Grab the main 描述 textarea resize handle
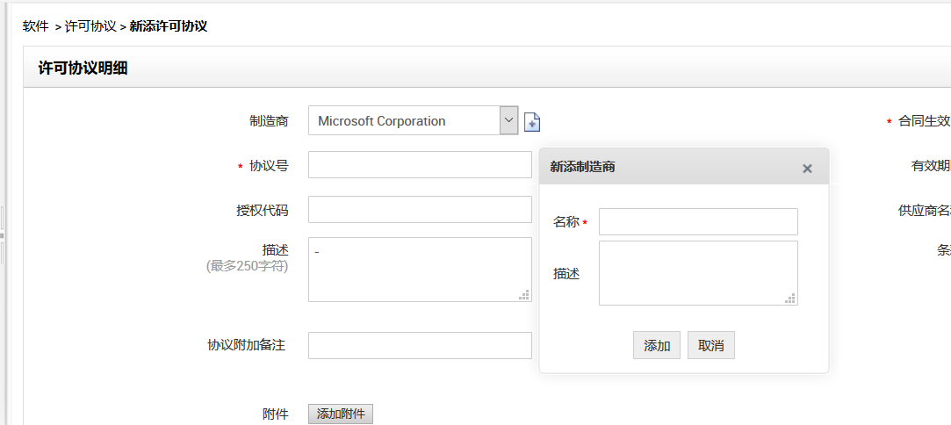 524,295
